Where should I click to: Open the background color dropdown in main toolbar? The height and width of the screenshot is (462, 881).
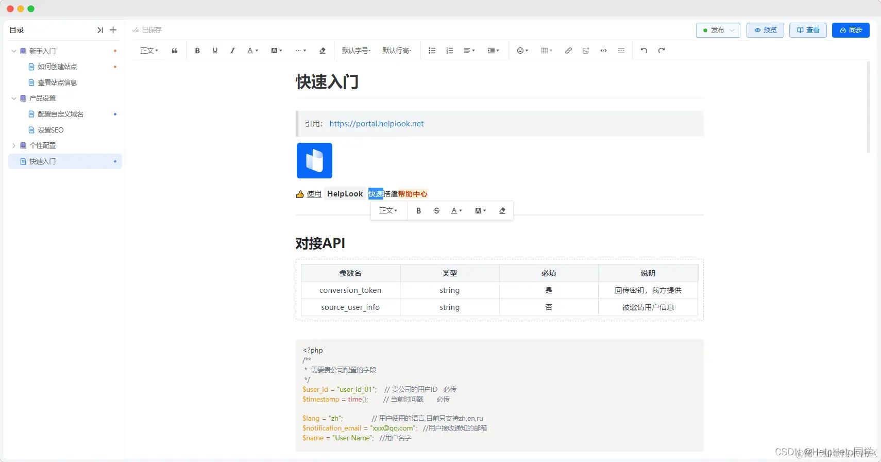click(x=277, y=51)
